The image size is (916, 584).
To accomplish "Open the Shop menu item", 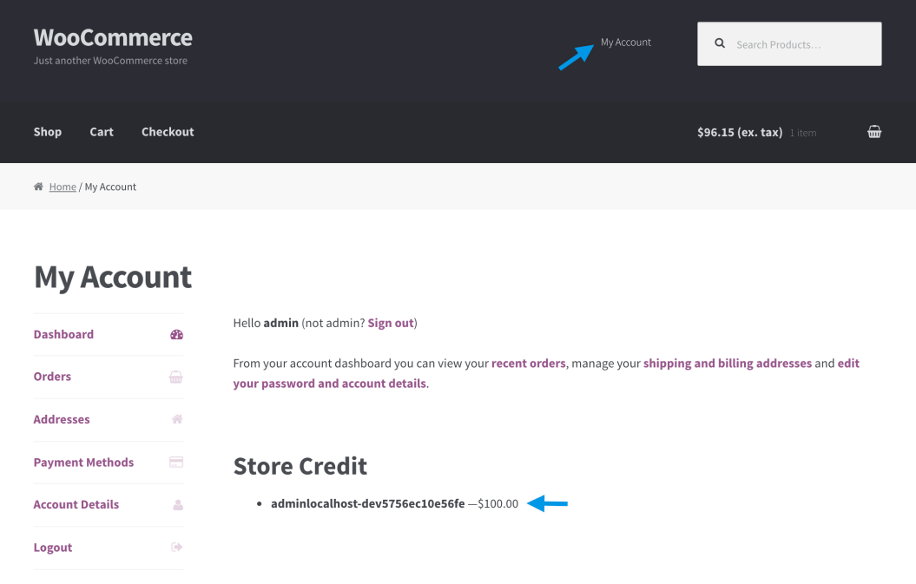I will pyautogui.click(x=47, y=132).
